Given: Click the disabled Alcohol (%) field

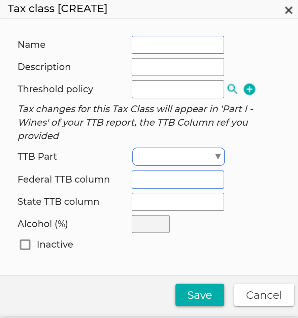Looking at the screenshot, I should coord(151,224).
